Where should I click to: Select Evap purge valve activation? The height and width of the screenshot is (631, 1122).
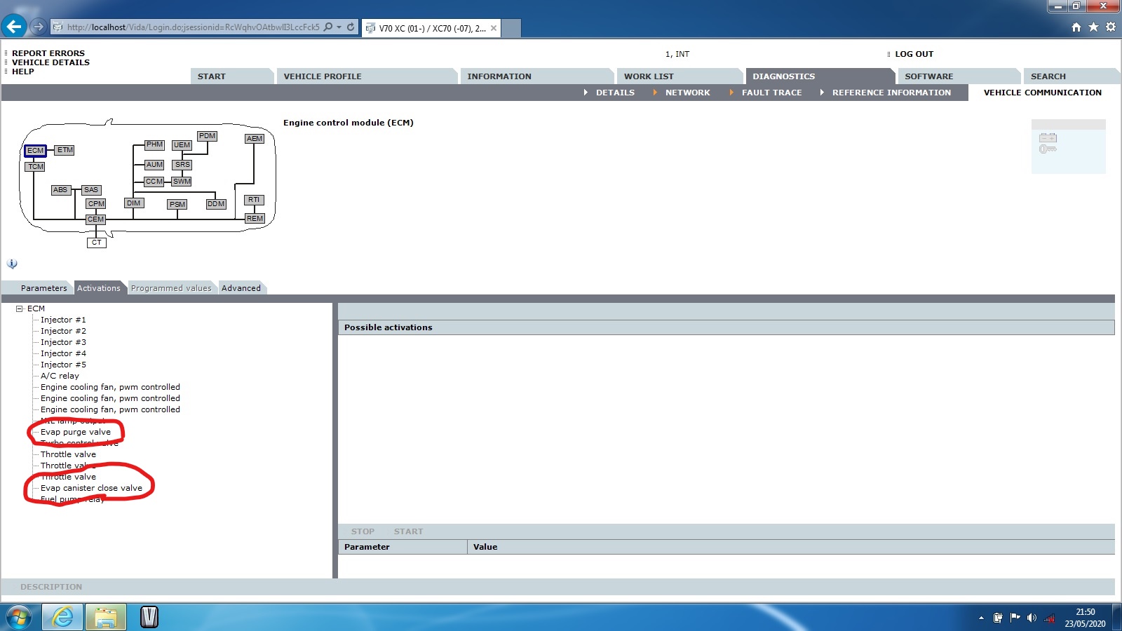[x=76, y=432]
